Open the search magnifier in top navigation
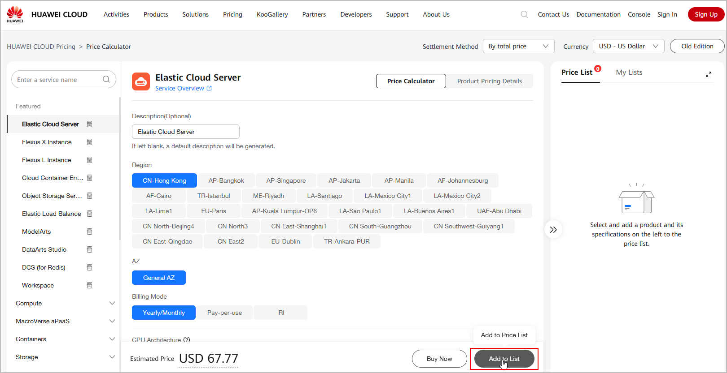Image resolution: width=727 pixels, height=373 pixels. [524, 14]
